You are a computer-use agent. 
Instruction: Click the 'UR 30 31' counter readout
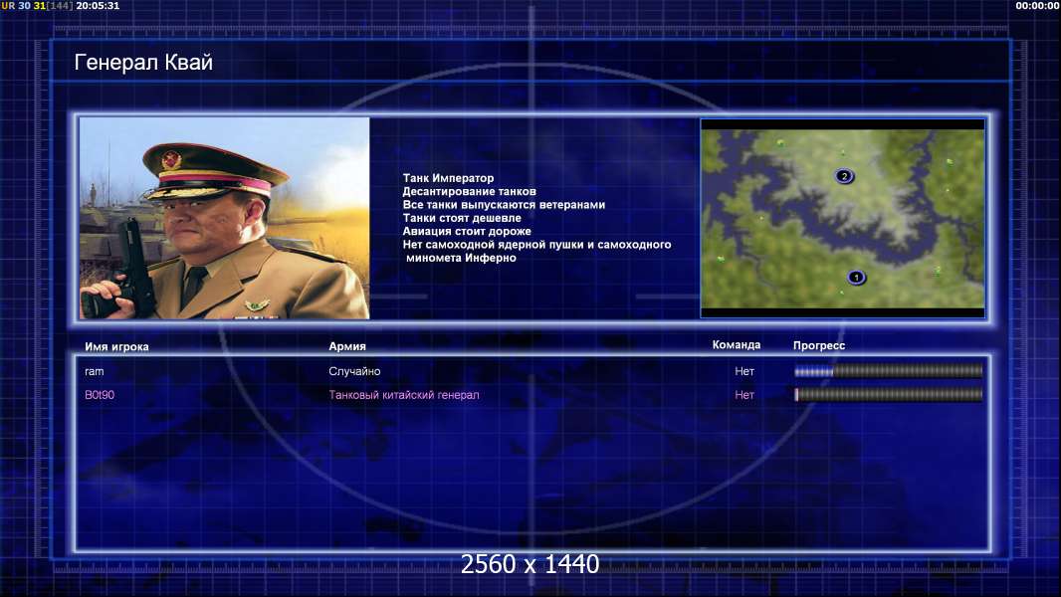click(24, 5)
